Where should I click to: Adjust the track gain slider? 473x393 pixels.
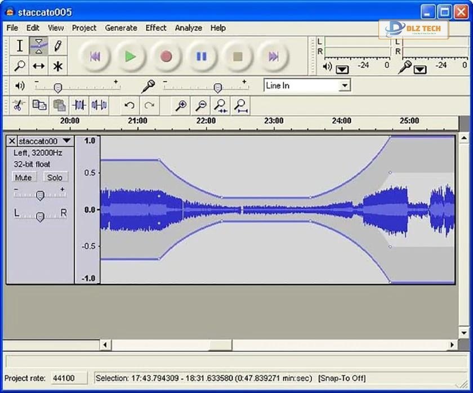point(39,195)
